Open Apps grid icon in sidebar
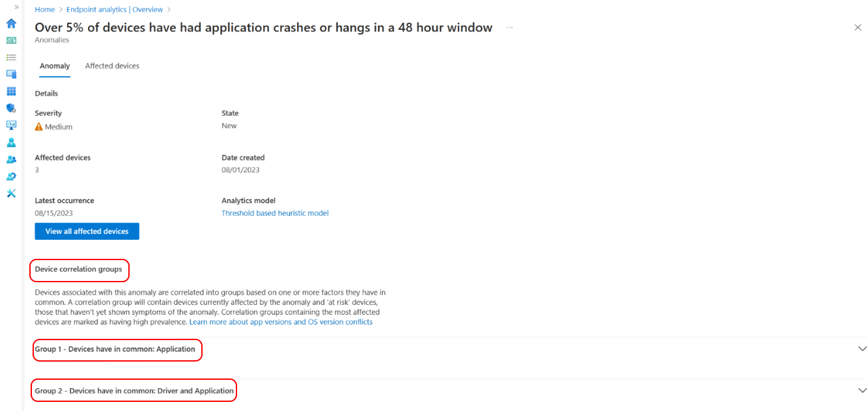Image resolution: width=867 pixels, height=411 pixels. (x=11, y=91)
